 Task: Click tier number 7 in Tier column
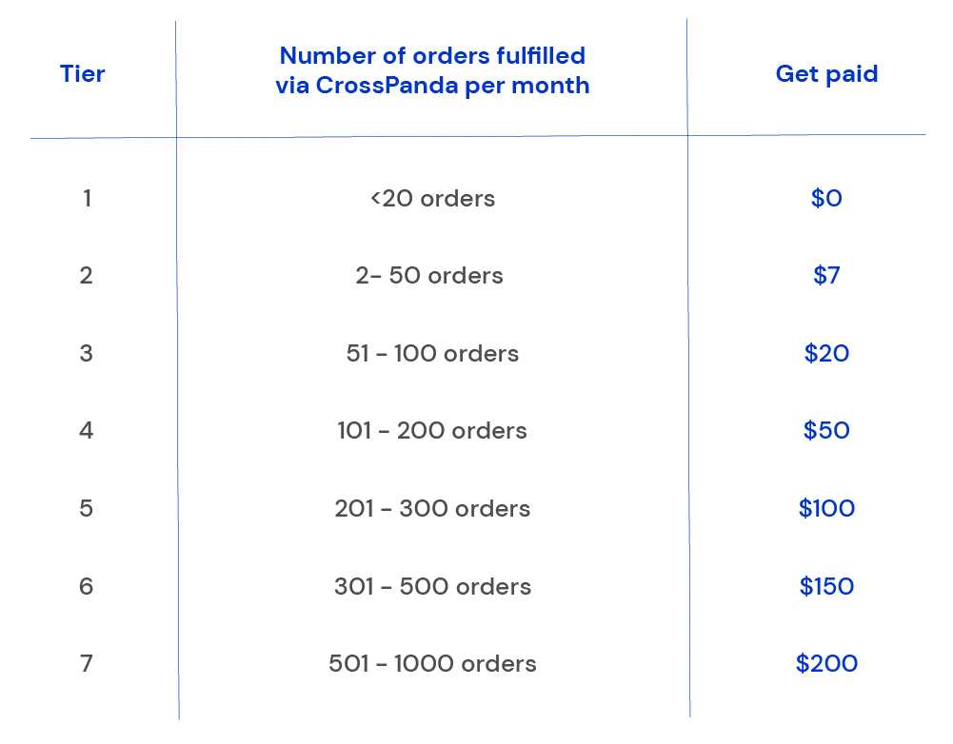point(87,664)
